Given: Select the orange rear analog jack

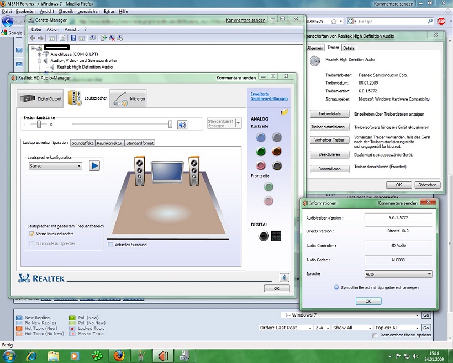Looking at the screenshot, I should coord(277,151).
